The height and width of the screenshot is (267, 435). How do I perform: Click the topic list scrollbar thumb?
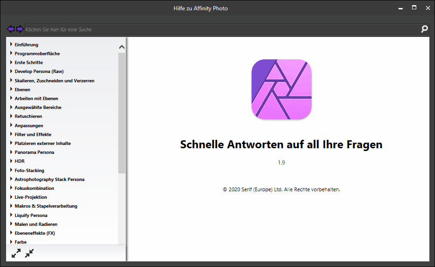click(122, 113)
